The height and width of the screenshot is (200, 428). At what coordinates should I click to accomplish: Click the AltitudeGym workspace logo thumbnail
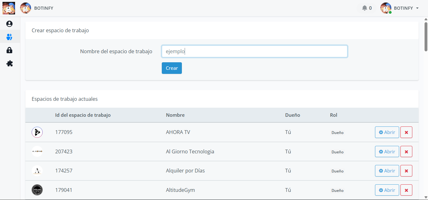pyautogui.click(x=37, y=190)
